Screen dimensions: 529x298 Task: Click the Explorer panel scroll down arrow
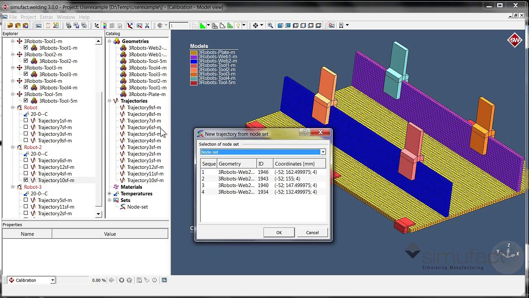point(98,214)
